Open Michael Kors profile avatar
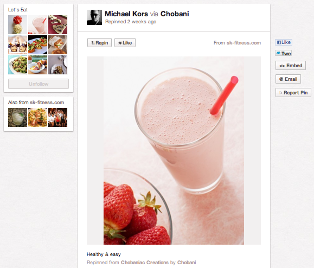 pos(94,17)
